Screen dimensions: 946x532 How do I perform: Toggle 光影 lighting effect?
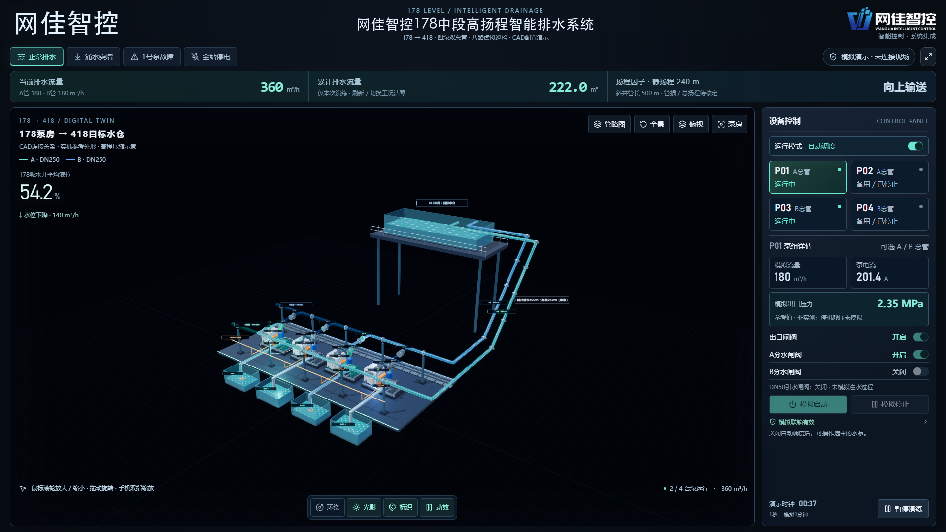(364, 507)
